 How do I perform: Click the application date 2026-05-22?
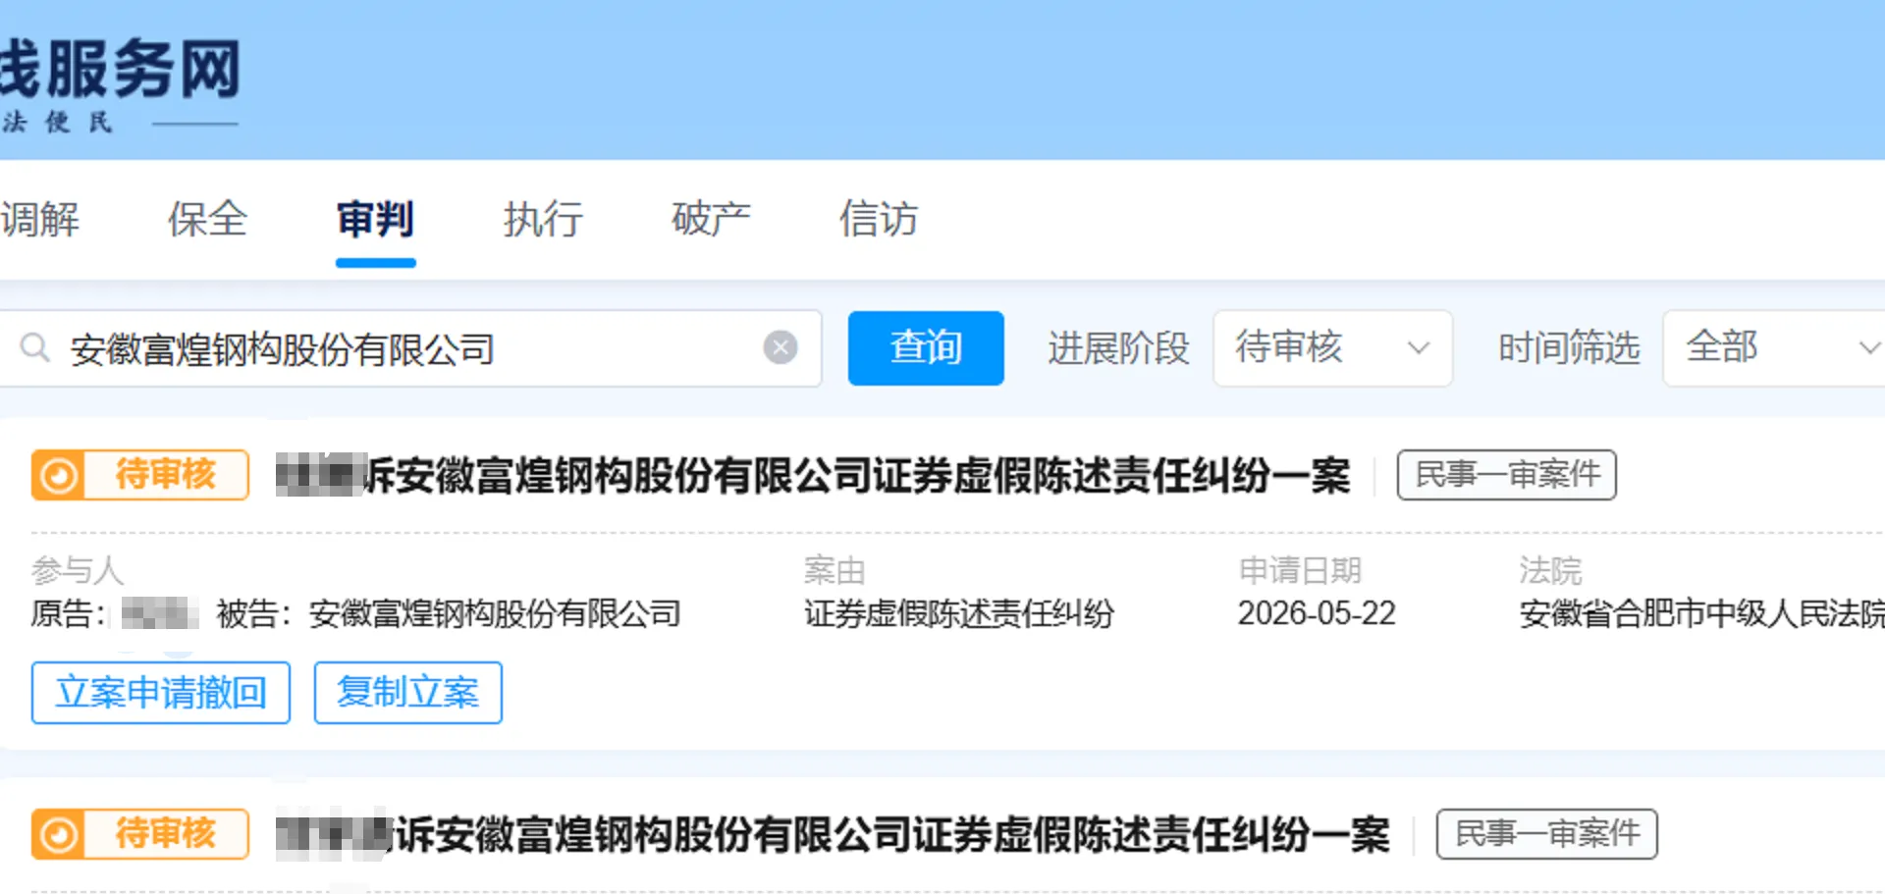point(1317,613)
